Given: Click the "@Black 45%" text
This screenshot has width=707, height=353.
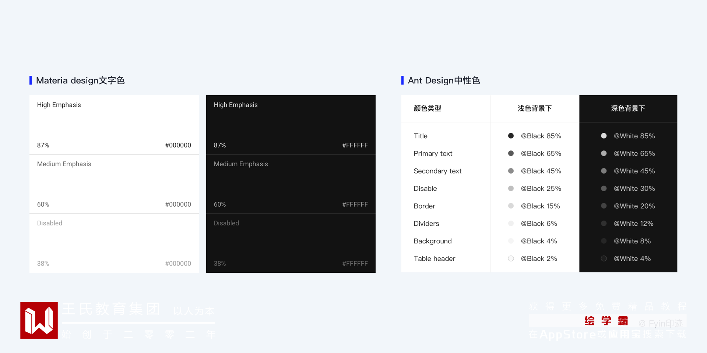Looking at the screenshot, I should tap(541, 171).
